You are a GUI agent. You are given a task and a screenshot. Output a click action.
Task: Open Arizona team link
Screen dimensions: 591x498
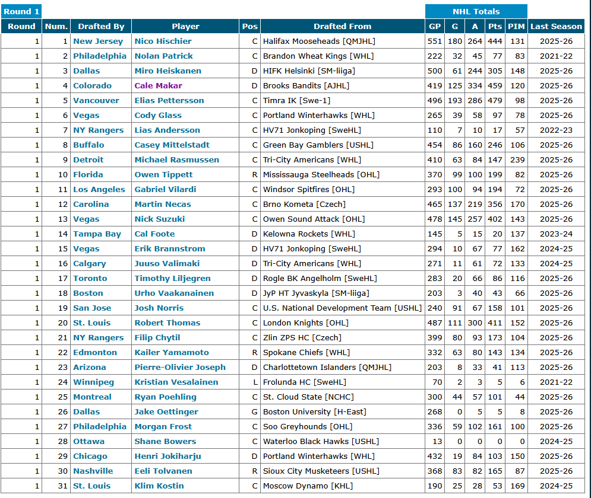point(89,367)
